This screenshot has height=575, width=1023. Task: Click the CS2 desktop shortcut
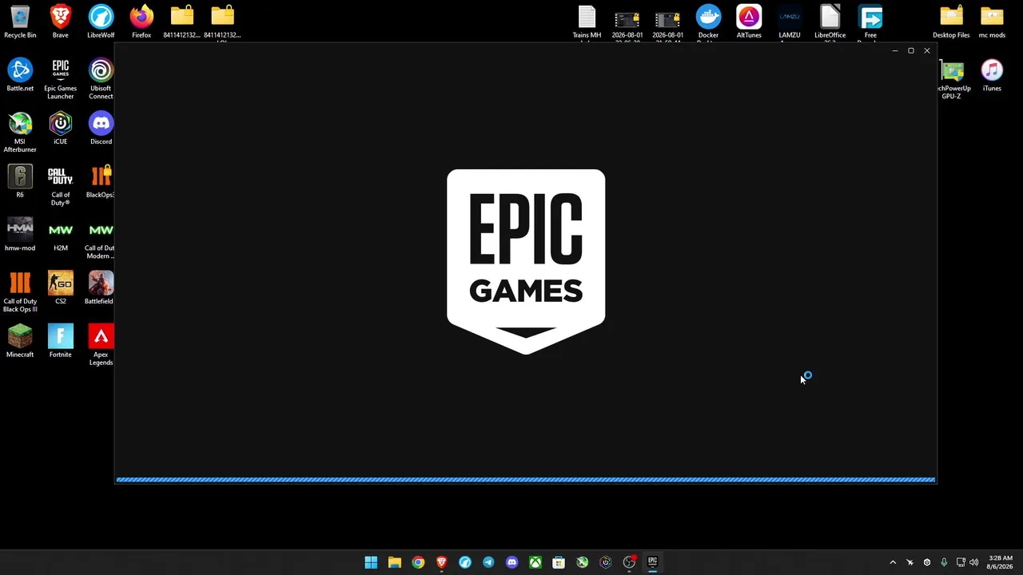click(x=61, y=288)
